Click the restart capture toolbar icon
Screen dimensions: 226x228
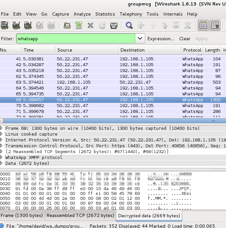[x=51, y=25]
